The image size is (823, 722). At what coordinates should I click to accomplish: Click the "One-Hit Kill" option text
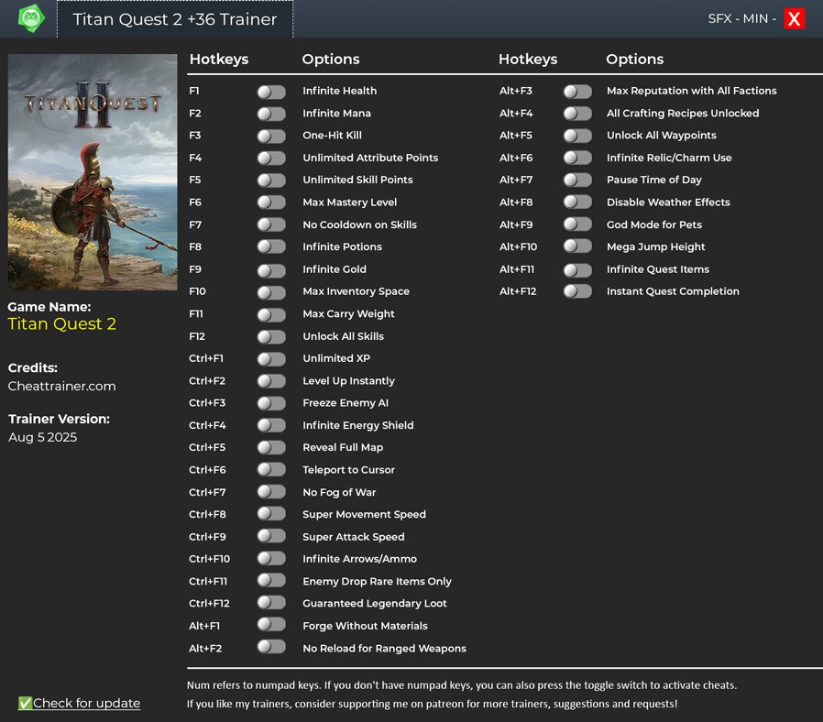[x=333, y=136]
